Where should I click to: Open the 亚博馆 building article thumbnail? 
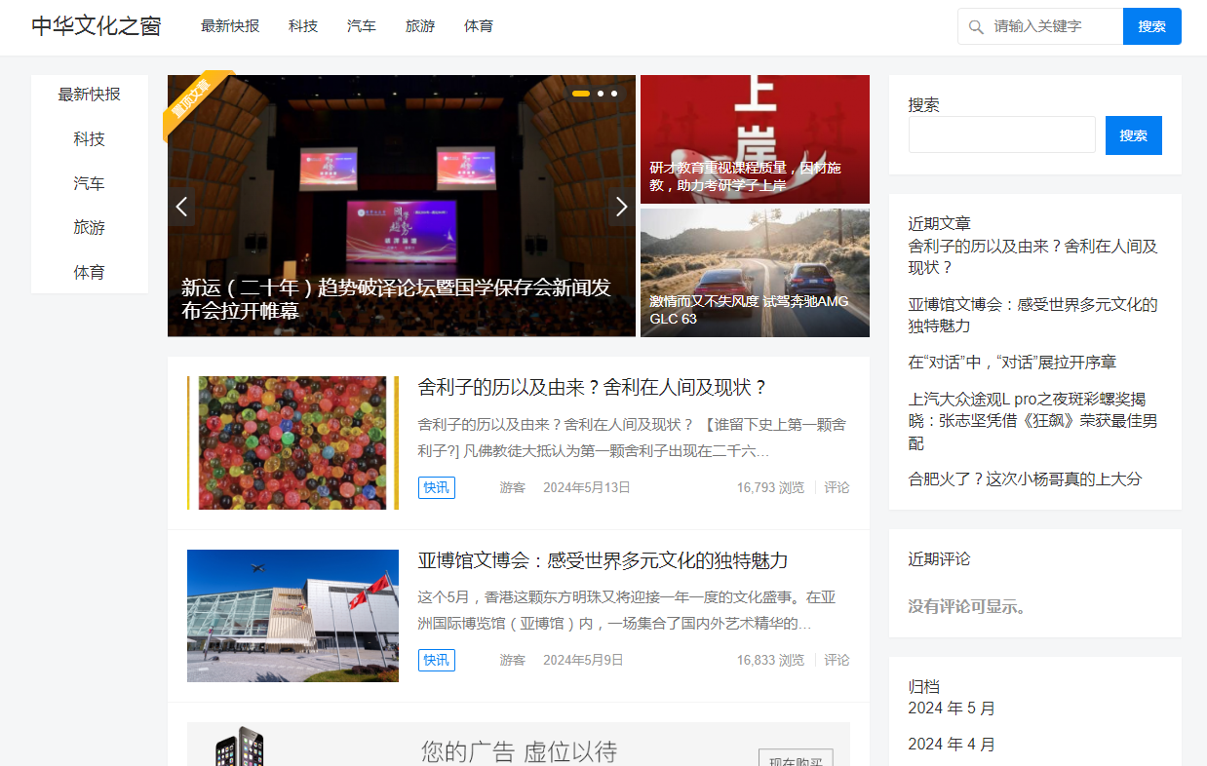coord(292,616)
